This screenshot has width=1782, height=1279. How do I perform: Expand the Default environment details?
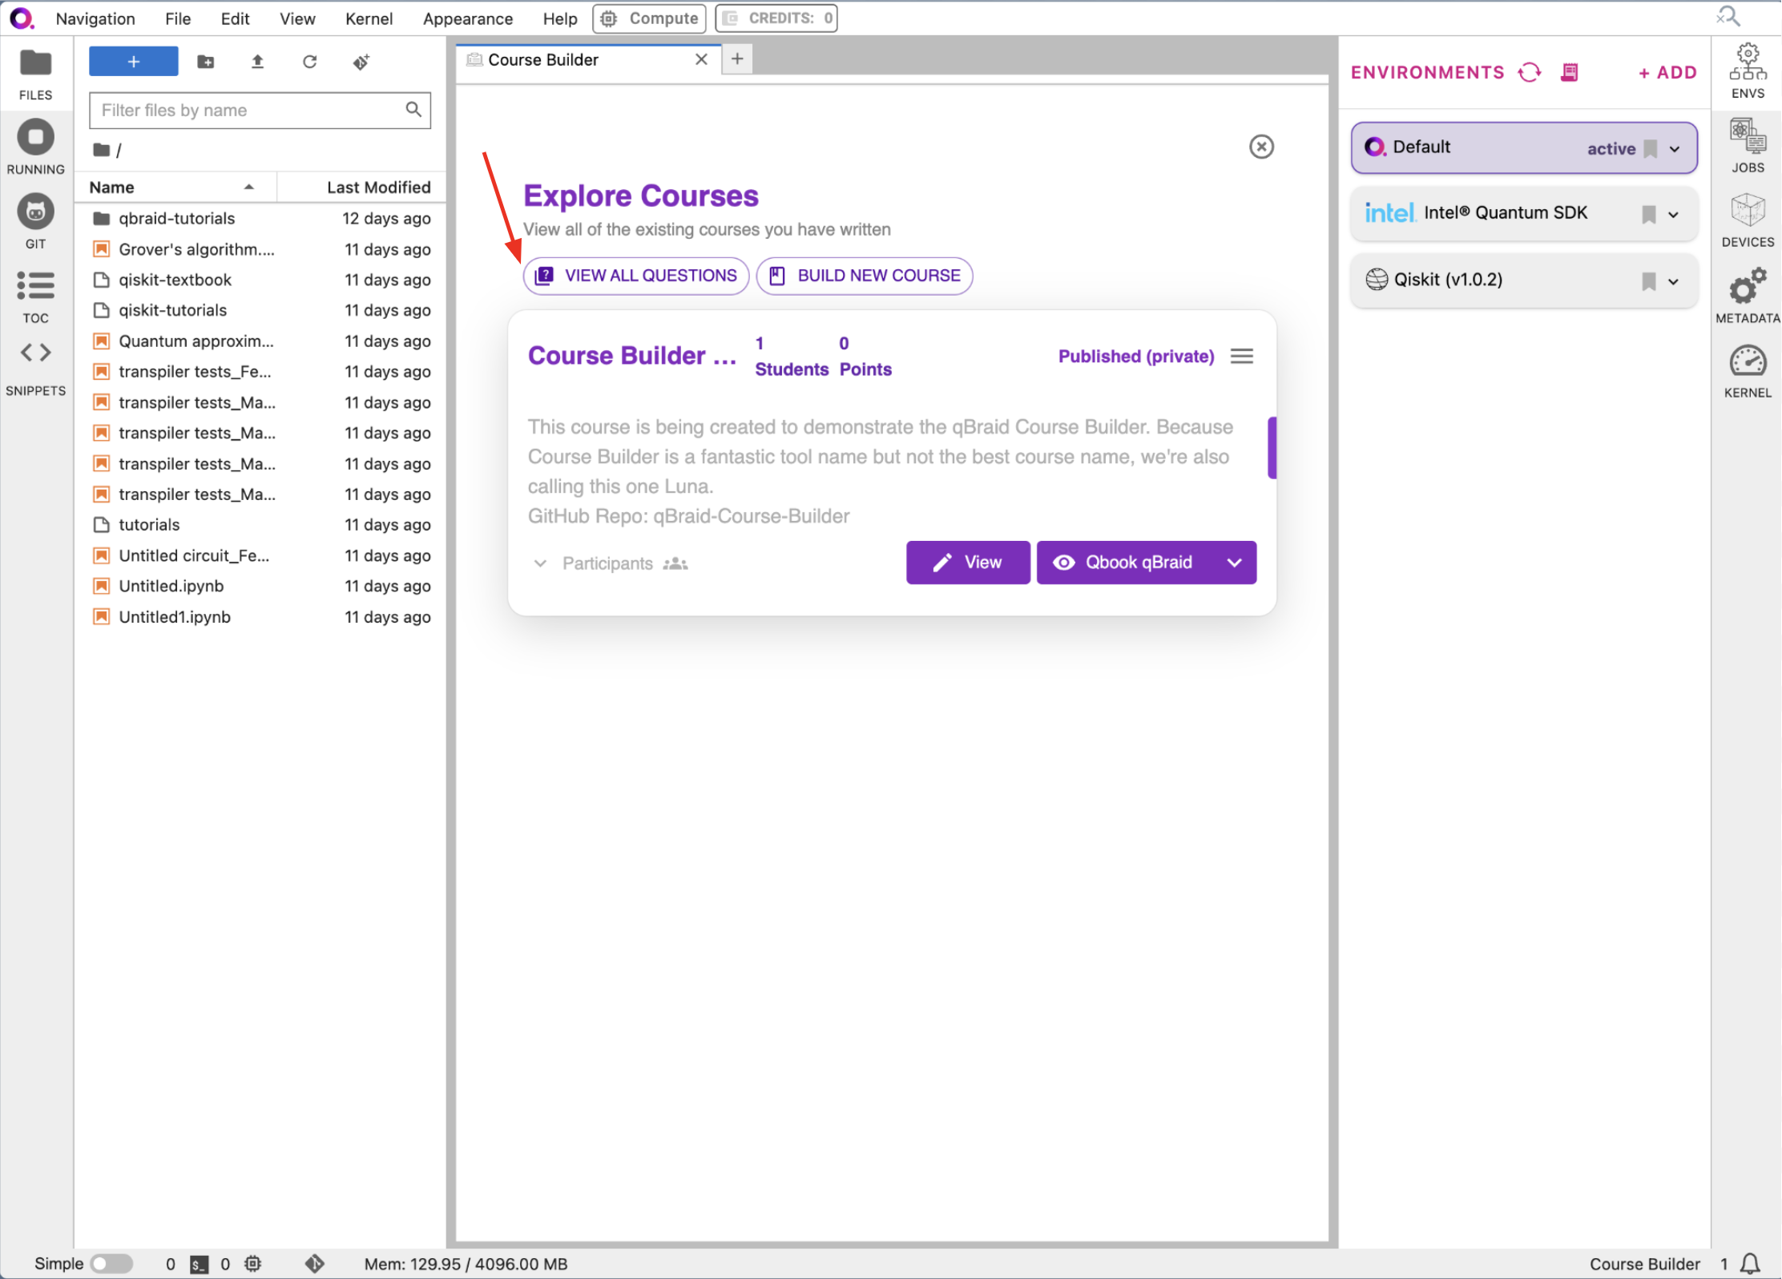(x=1675, y=148)
